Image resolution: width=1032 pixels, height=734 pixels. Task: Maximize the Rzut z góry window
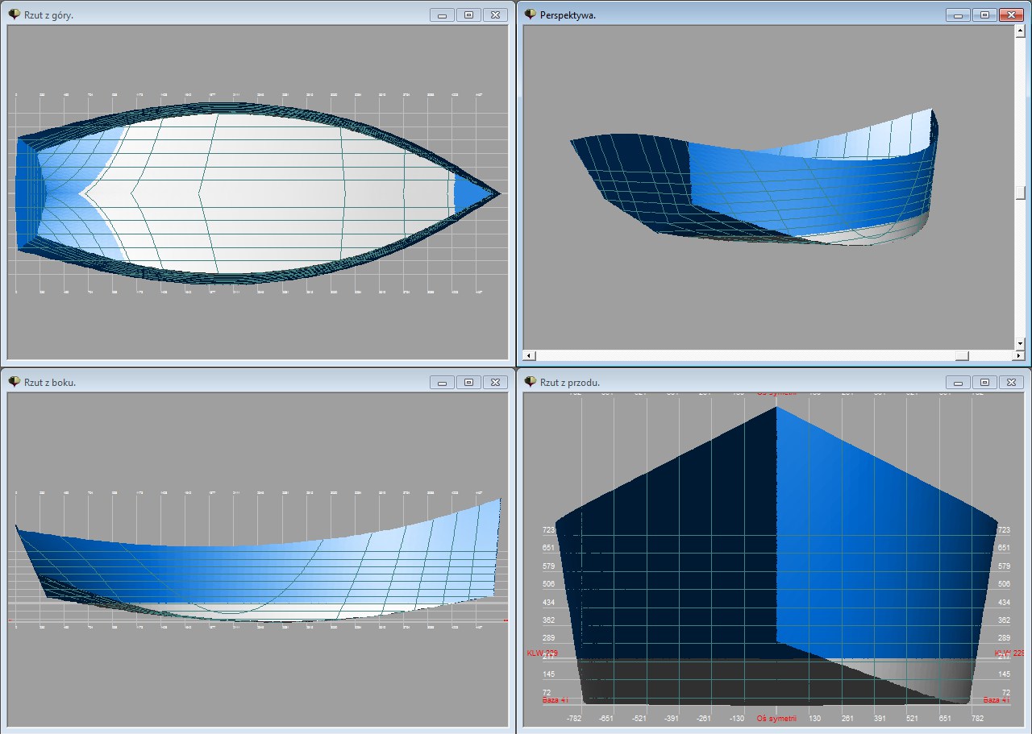click(x=468, y=15)
